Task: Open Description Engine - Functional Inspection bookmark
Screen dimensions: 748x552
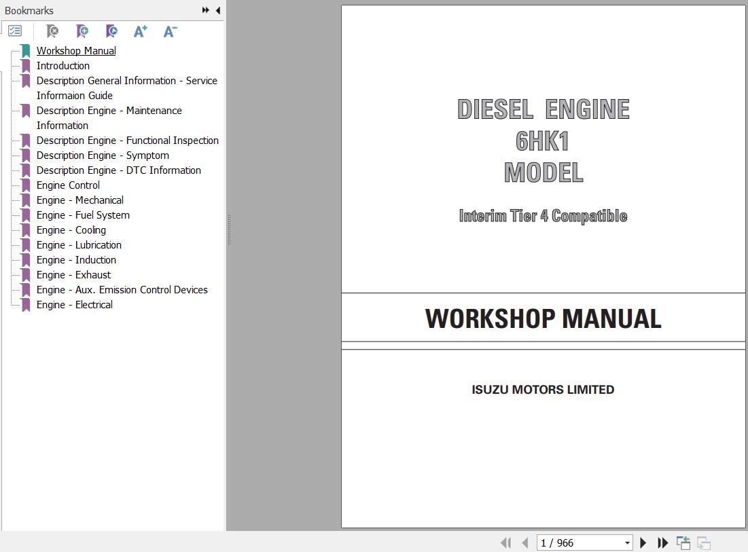Action: (x=128, y=140)
